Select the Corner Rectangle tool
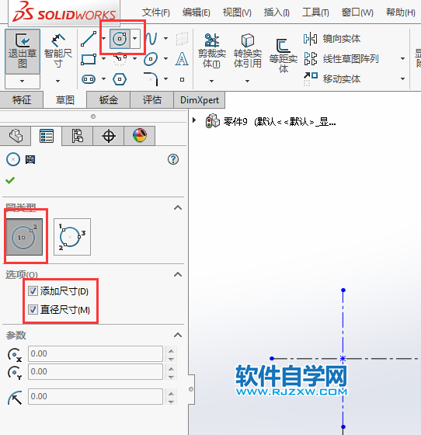 [x=89, y=59]
